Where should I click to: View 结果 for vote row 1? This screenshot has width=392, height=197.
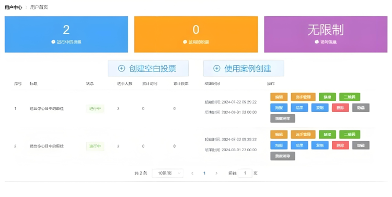tap(299, 108)
